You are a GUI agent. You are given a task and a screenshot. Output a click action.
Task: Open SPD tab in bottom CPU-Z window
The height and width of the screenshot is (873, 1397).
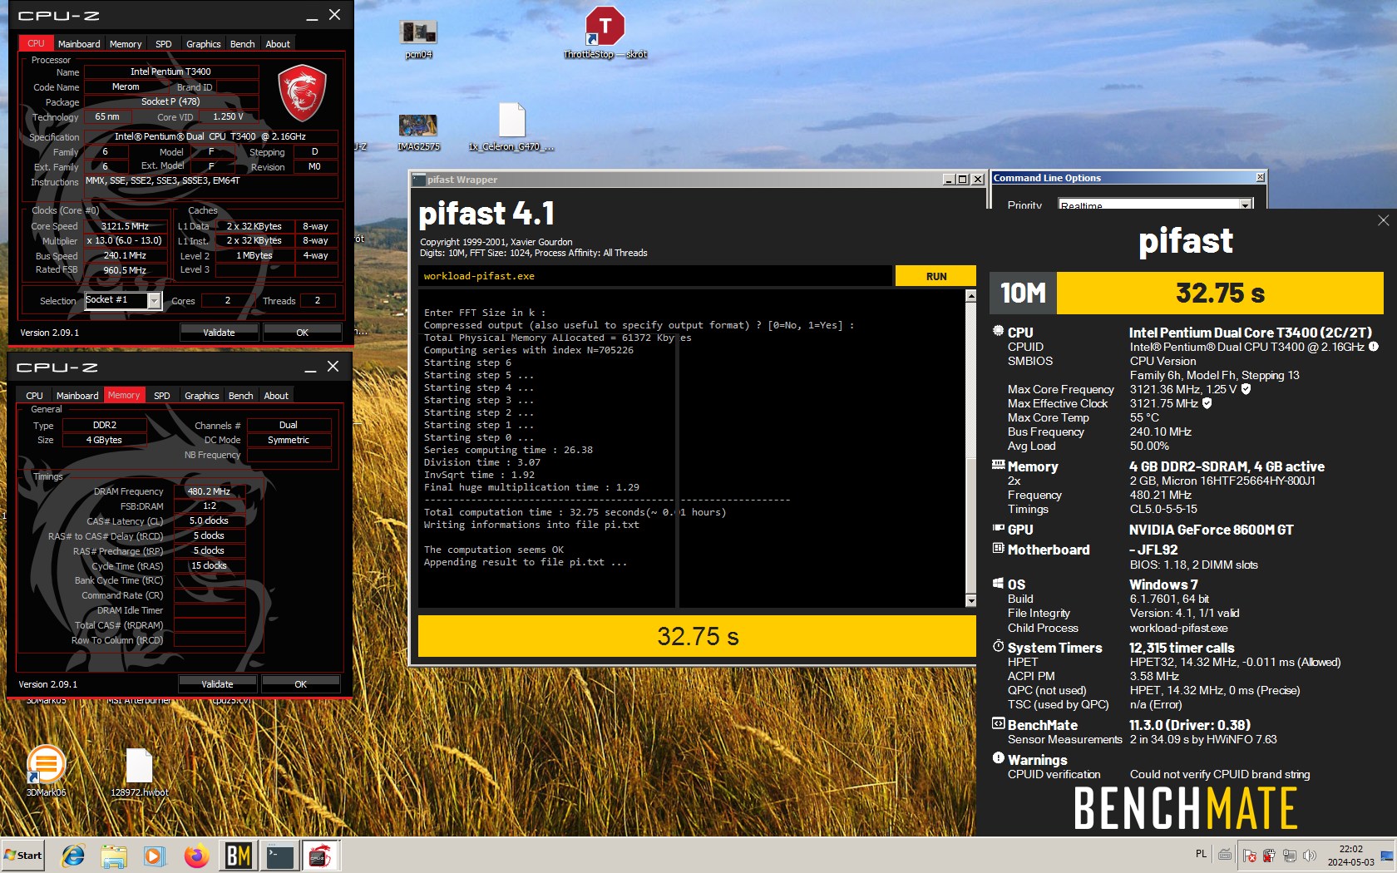click(162, 396)
